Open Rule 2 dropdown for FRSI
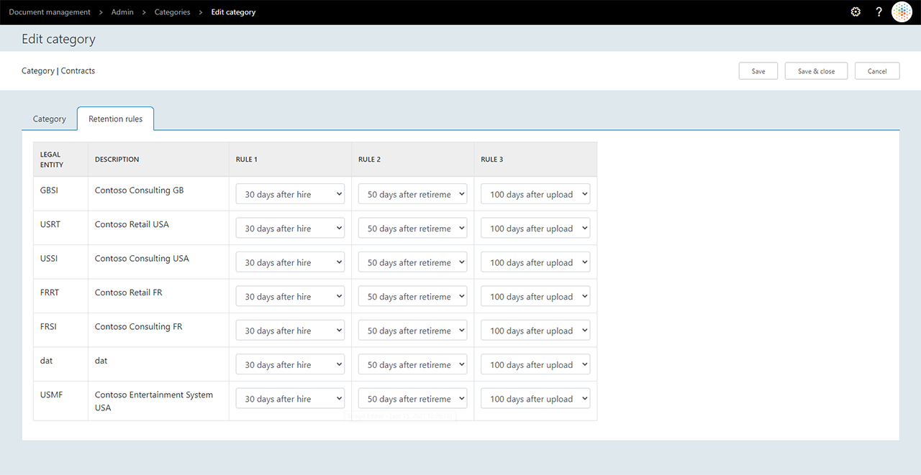Viewport: 921px width, 475px height. 413,331
